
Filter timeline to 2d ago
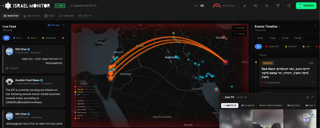pos(285,38)
